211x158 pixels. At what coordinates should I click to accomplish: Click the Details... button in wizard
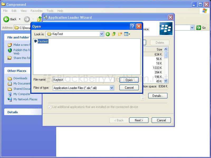click(x=158, y=96)
